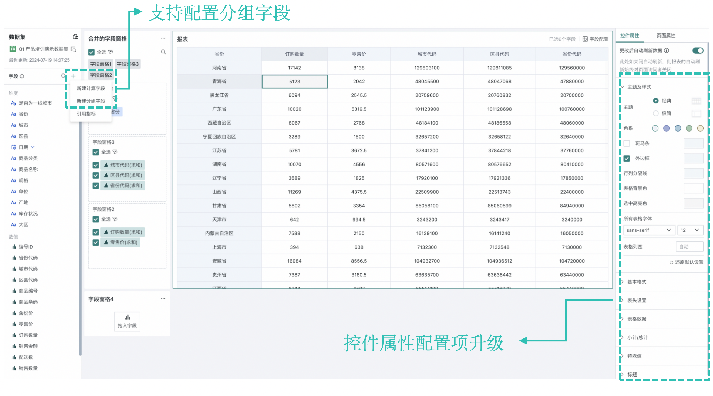Click 还原默认设置 link

(686, 262)
